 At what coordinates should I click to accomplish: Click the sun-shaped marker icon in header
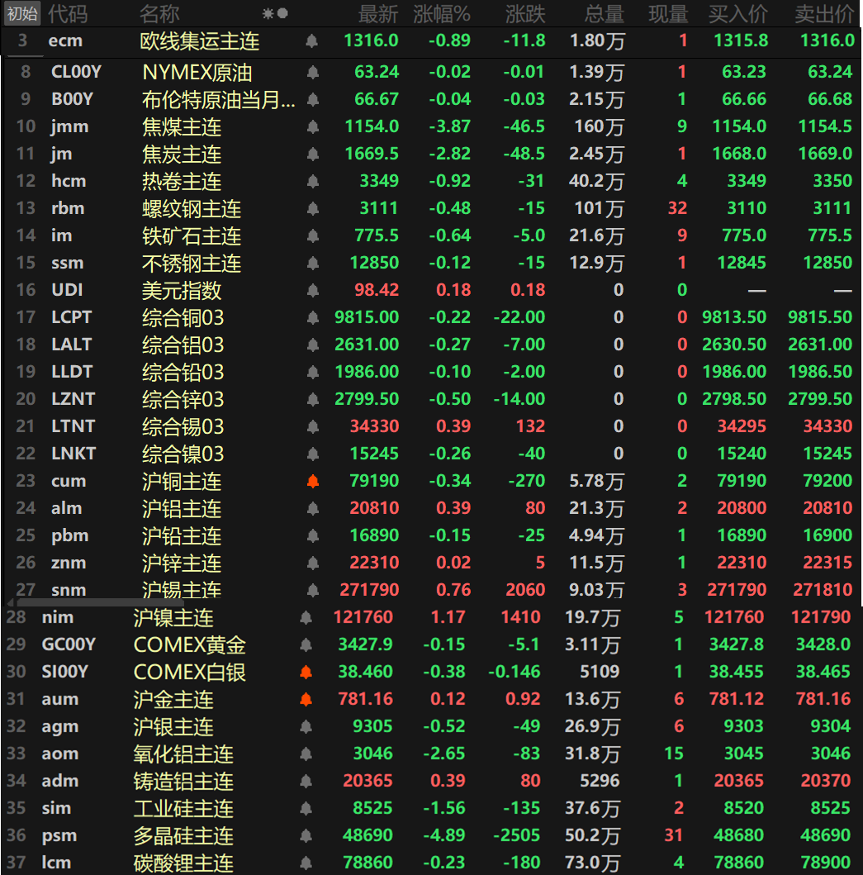click(268, 13)
